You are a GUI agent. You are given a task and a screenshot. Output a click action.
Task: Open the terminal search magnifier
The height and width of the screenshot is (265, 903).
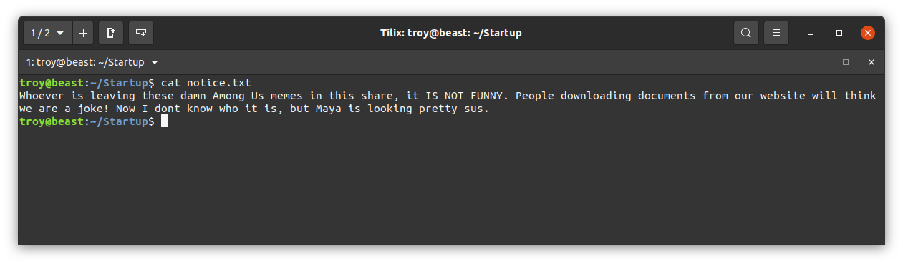pyautogui.click(x=746, y=33)
